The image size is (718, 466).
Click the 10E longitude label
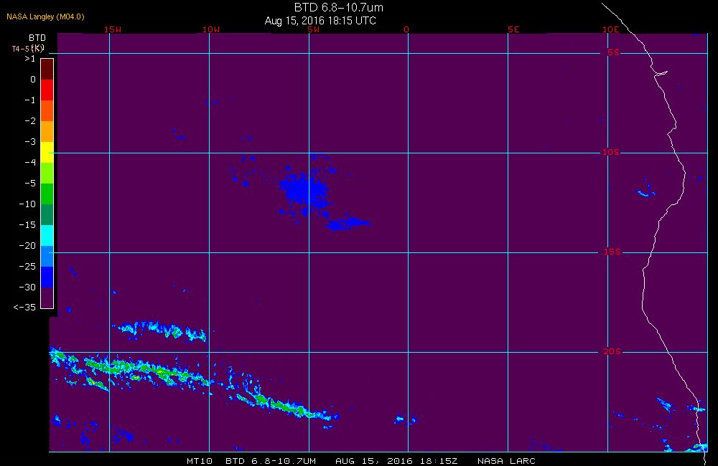click(x=610, y=29)
